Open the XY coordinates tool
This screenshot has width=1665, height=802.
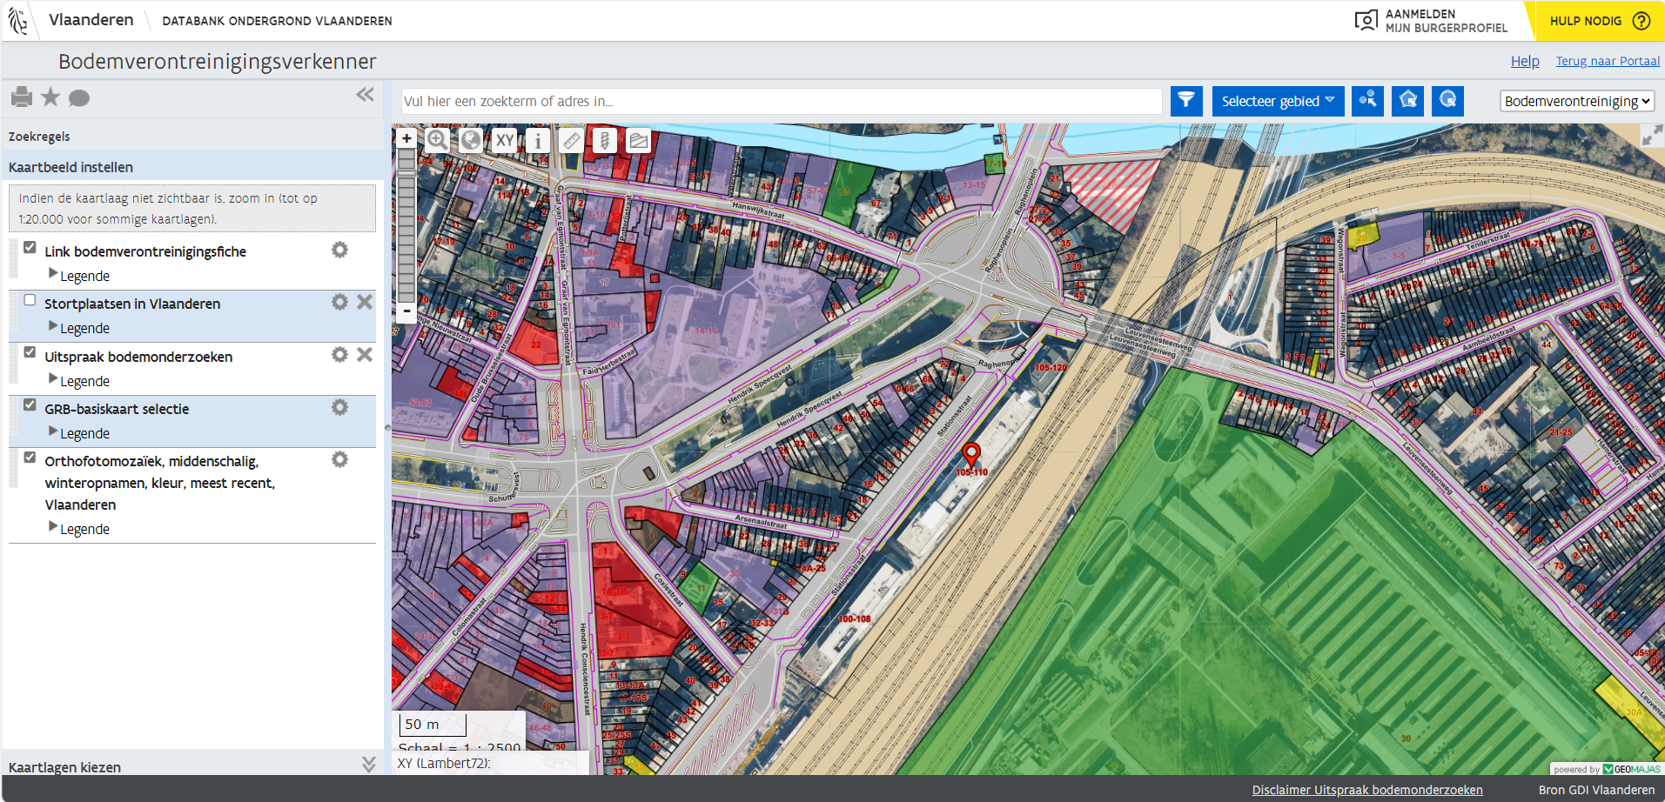pos(505,140)
